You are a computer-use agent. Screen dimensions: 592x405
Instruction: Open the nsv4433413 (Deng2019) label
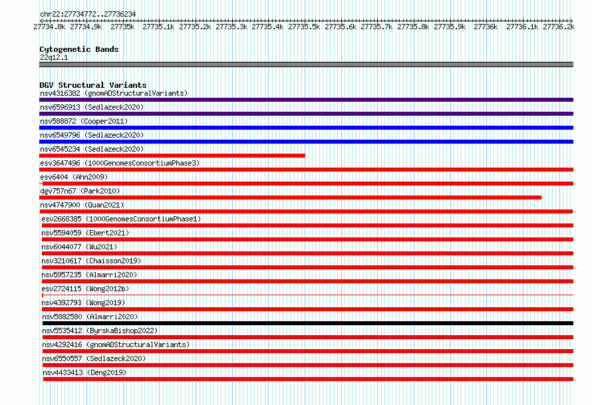[x=84, y=372]
